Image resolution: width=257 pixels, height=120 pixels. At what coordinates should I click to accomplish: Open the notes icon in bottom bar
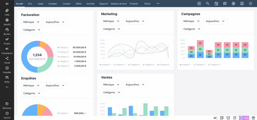pyautogui.click(x=222, y=118)
